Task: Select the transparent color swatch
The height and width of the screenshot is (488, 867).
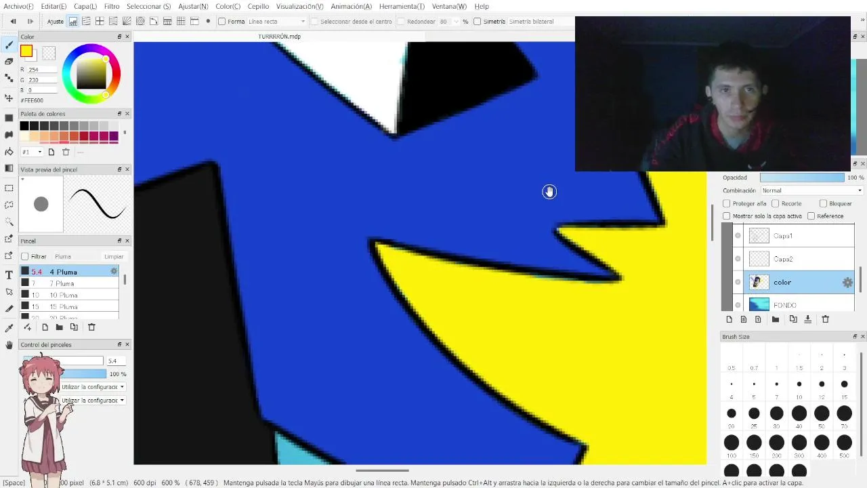Action: coord(49,53)
